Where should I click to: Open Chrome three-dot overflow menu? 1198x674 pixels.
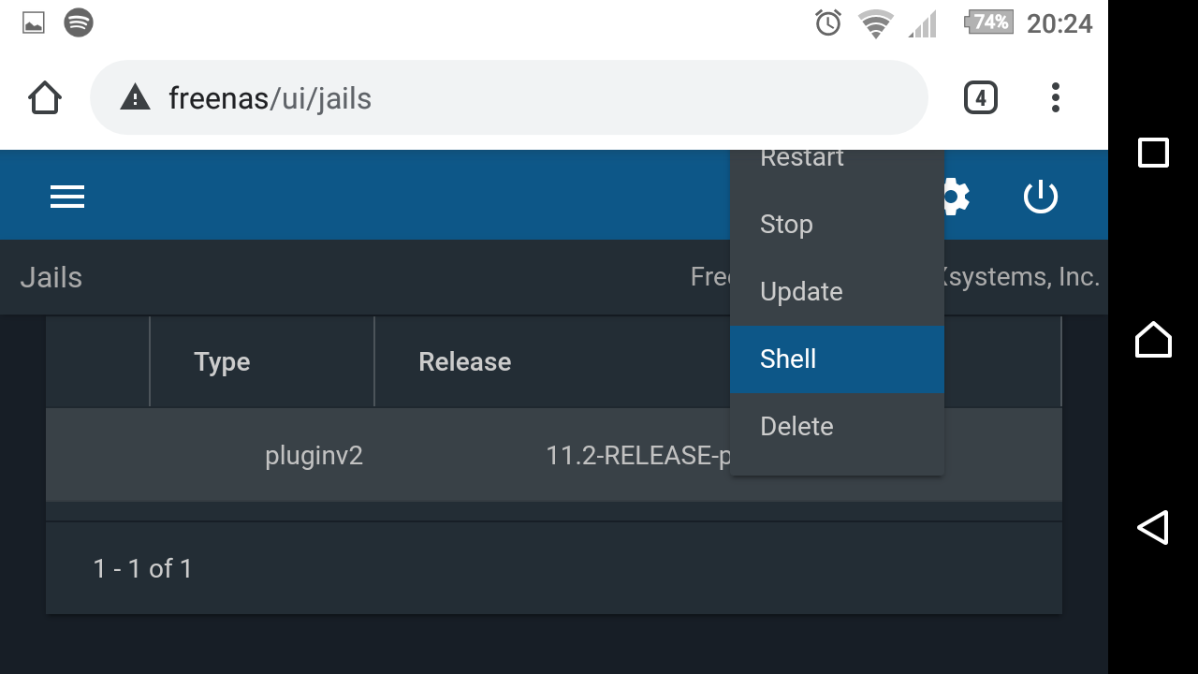pos(1056,97)
